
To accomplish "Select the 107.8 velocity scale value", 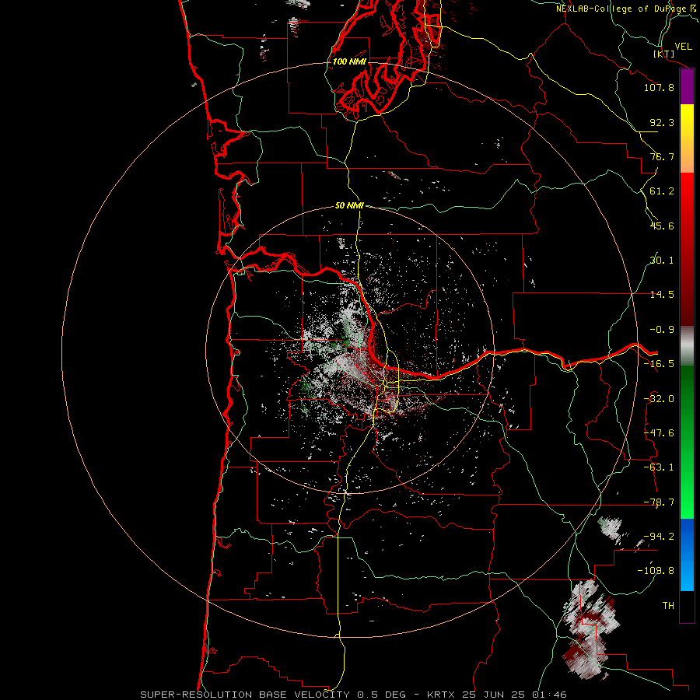I will click(x=659, y=87).
